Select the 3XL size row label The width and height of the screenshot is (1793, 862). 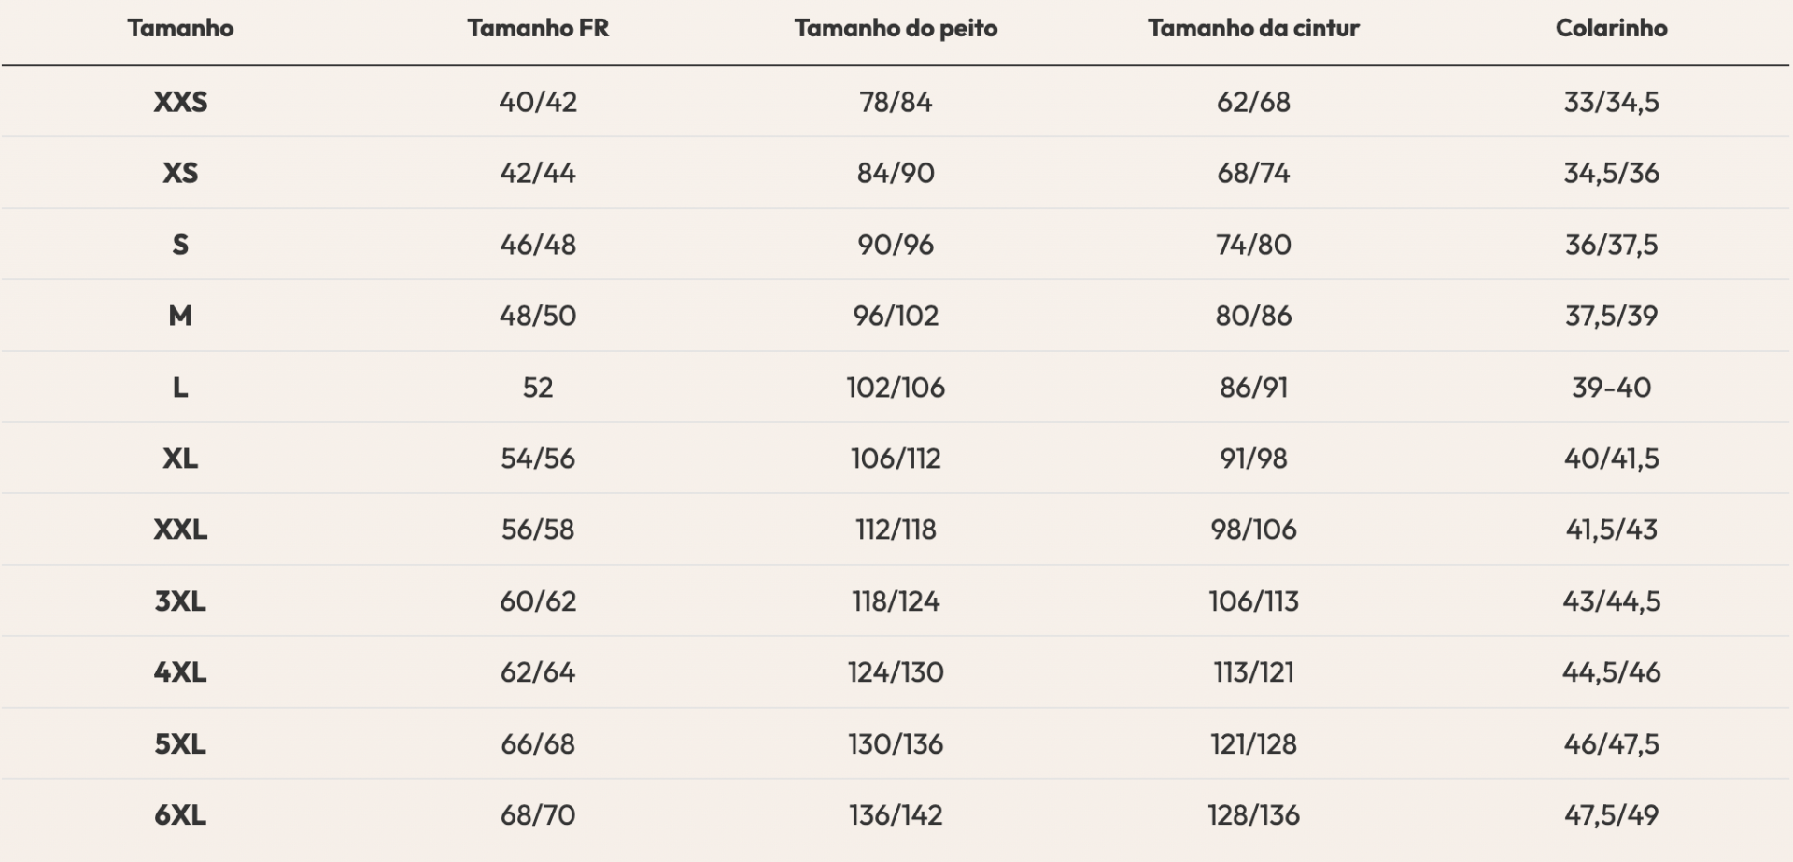click(x=180, y=601)
